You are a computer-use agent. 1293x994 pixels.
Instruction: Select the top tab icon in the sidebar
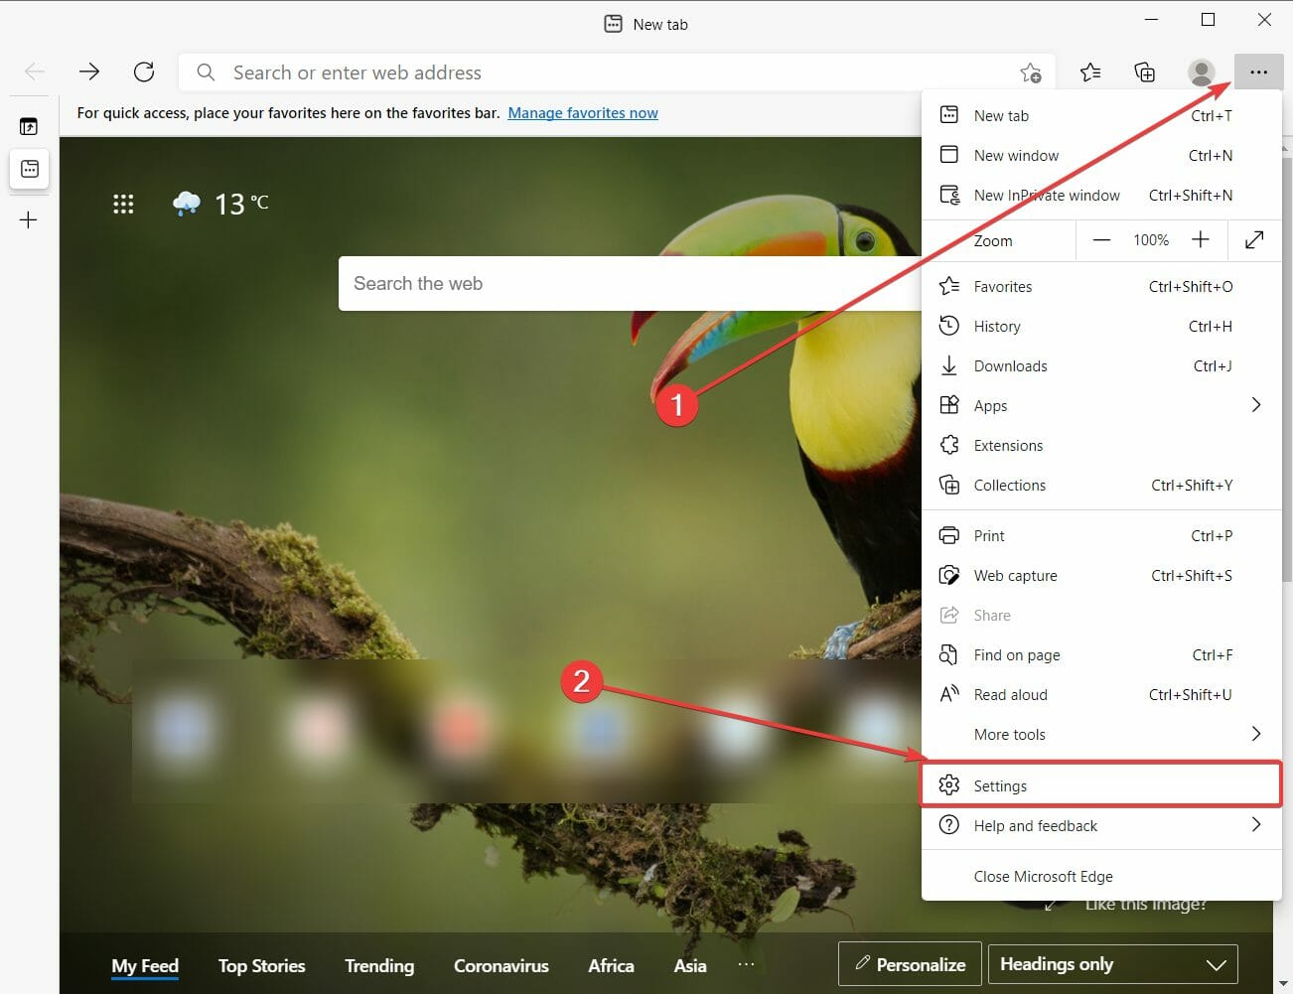[x=29, y=124]
